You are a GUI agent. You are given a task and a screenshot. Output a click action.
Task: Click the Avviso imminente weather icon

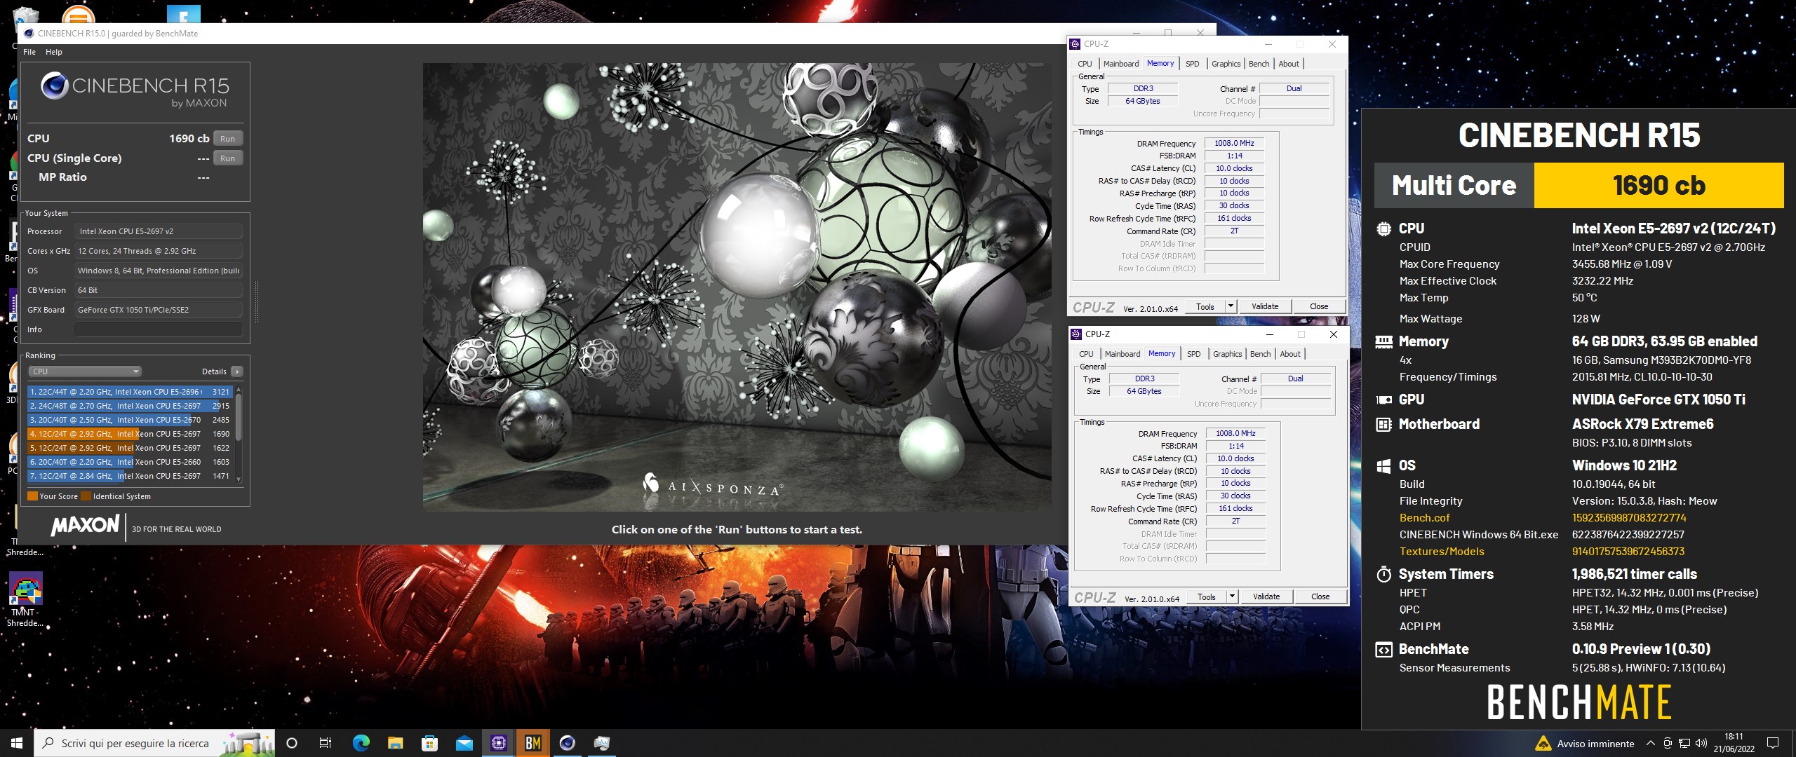click(1543, 743)
